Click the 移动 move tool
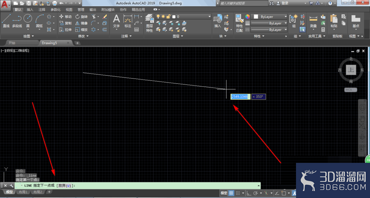Screen dimensions: 370x198 [x=65, y=17]
